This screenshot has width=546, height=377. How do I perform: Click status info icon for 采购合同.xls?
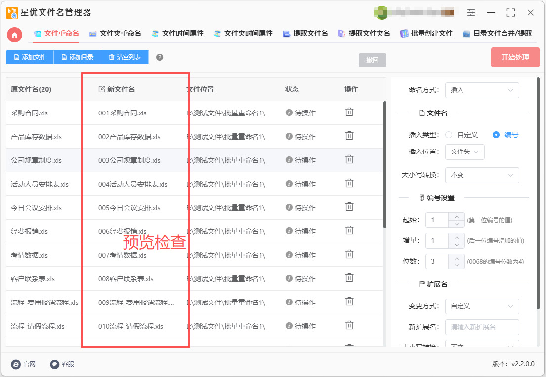click(289, 113)
